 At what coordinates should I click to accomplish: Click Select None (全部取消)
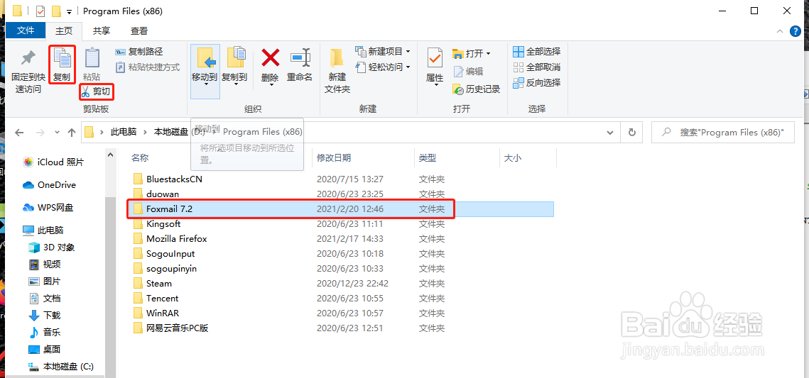click(536, 67)
